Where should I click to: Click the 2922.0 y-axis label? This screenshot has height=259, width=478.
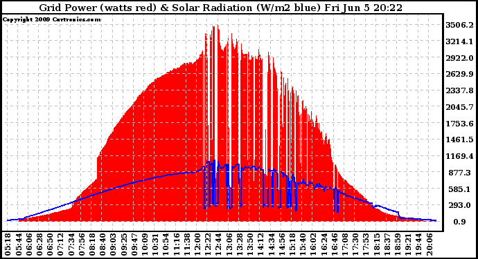459,58
